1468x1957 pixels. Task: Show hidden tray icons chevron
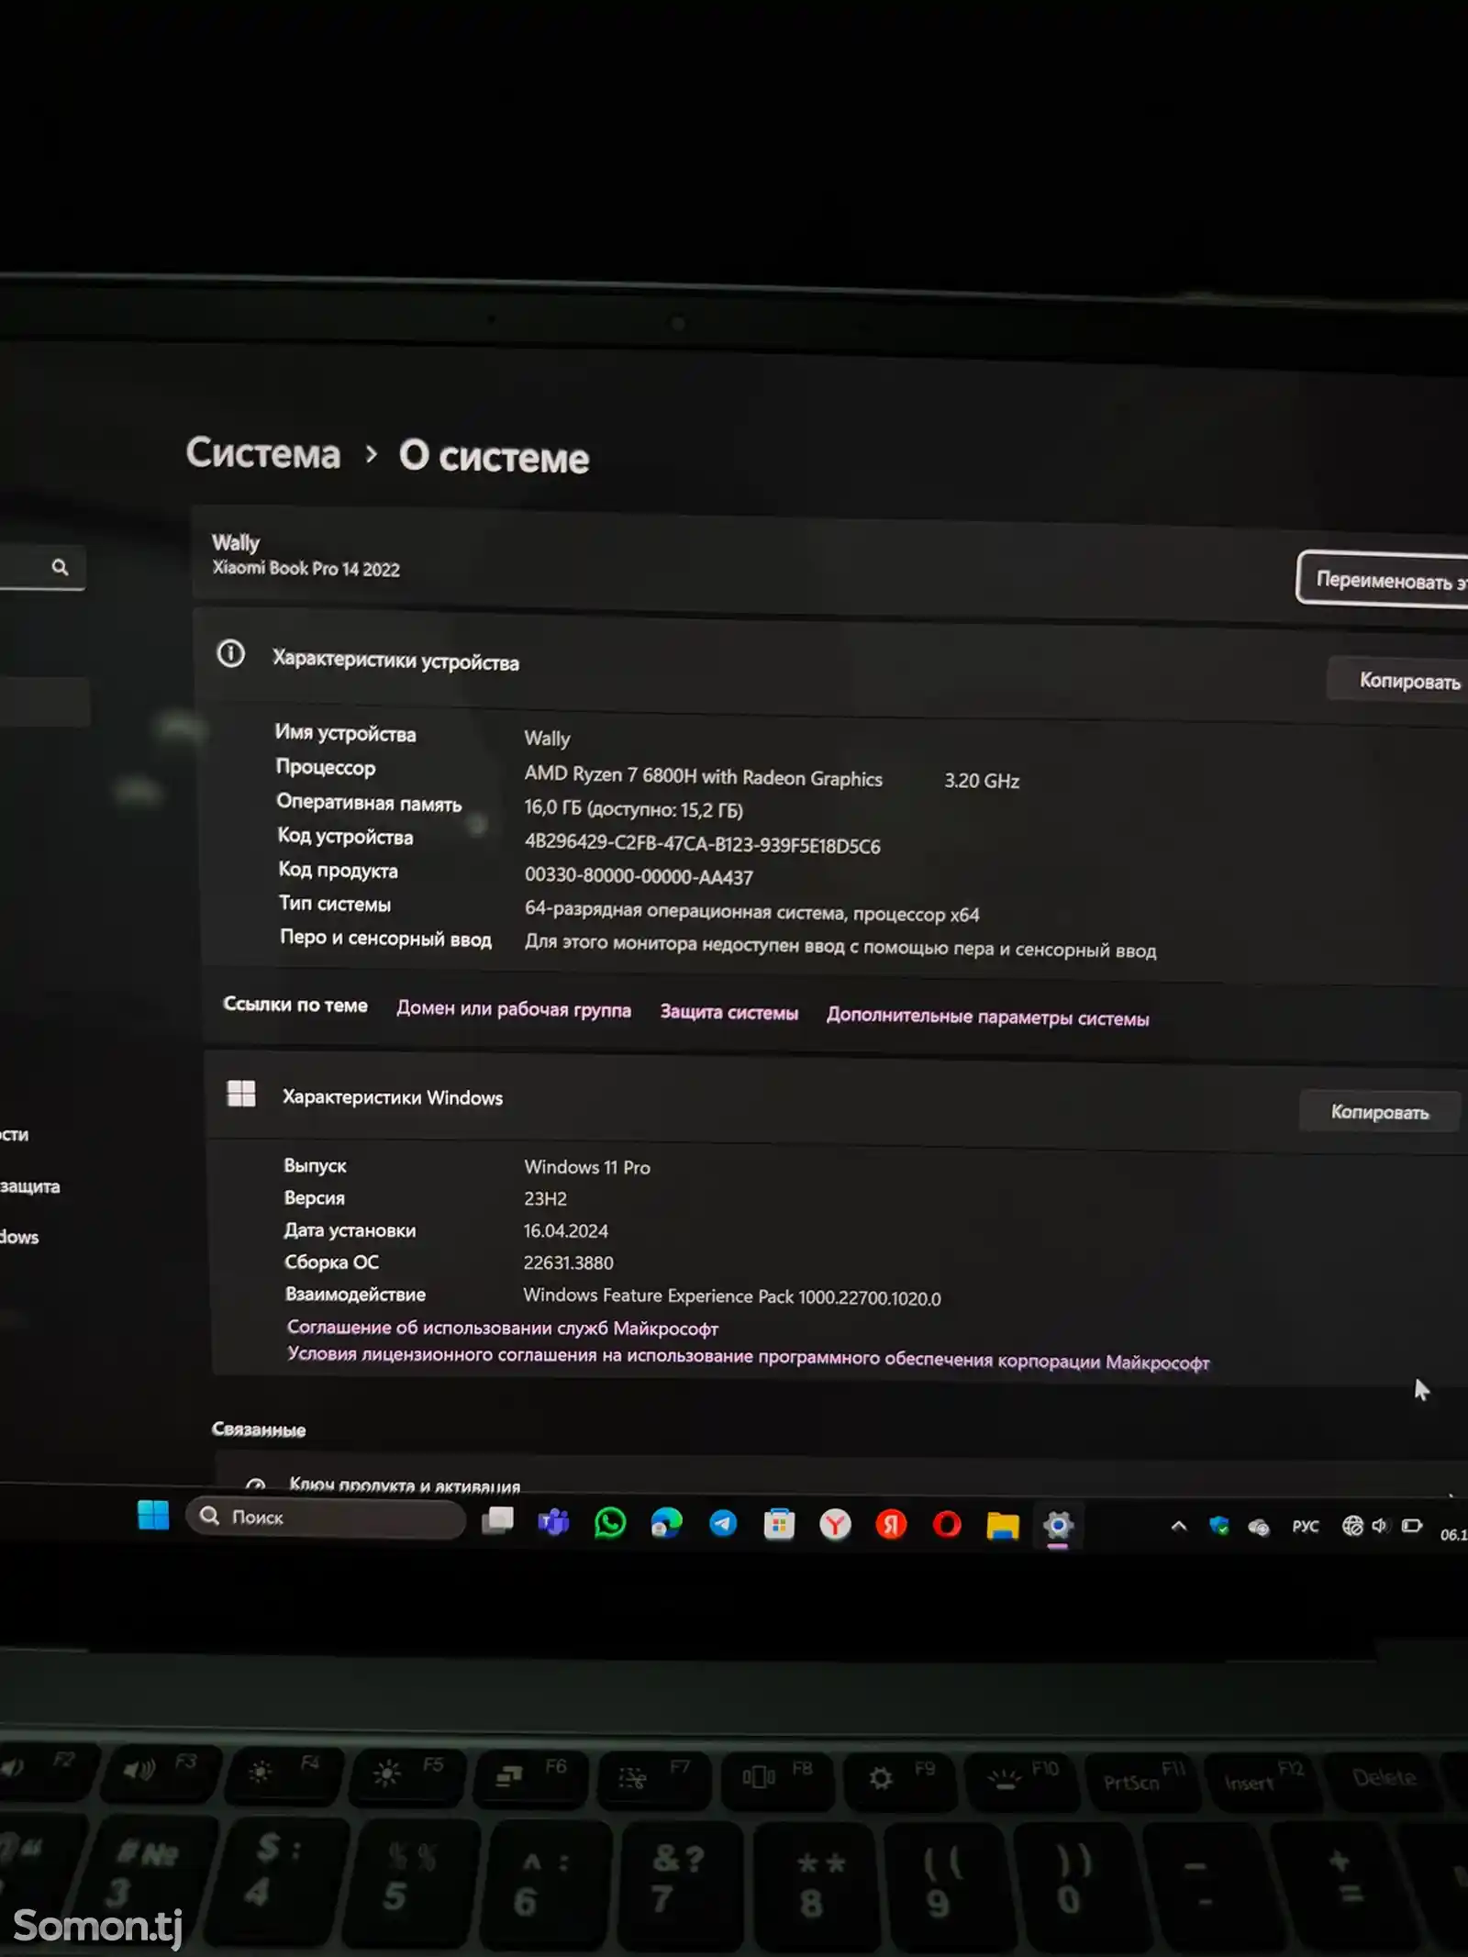tap(1179, 1526)
